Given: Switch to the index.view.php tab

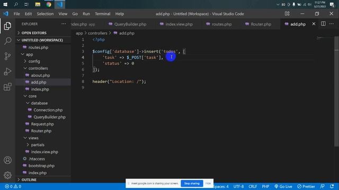Looking at the screenshot, I should click(x=179, y=24).
